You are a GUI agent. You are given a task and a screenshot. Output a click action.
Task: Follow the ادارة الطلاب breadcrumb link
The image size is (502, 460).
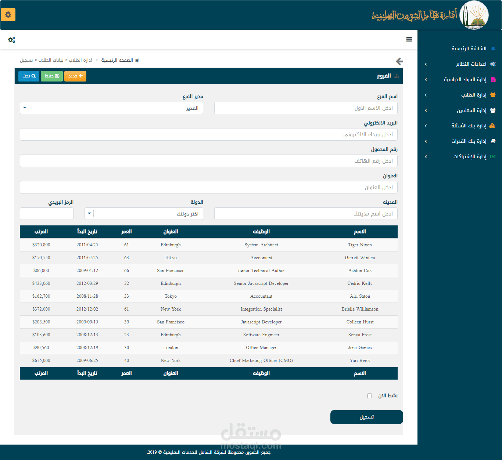click(x=80, y=60)
